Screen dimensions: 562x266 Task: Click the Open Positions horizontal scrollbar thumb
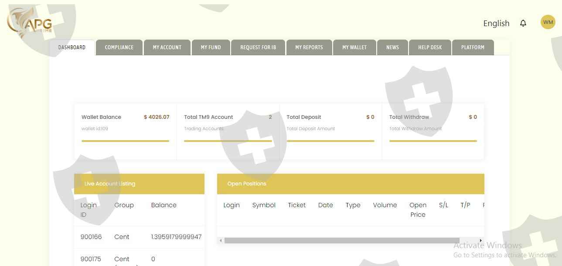pos(342,240)
